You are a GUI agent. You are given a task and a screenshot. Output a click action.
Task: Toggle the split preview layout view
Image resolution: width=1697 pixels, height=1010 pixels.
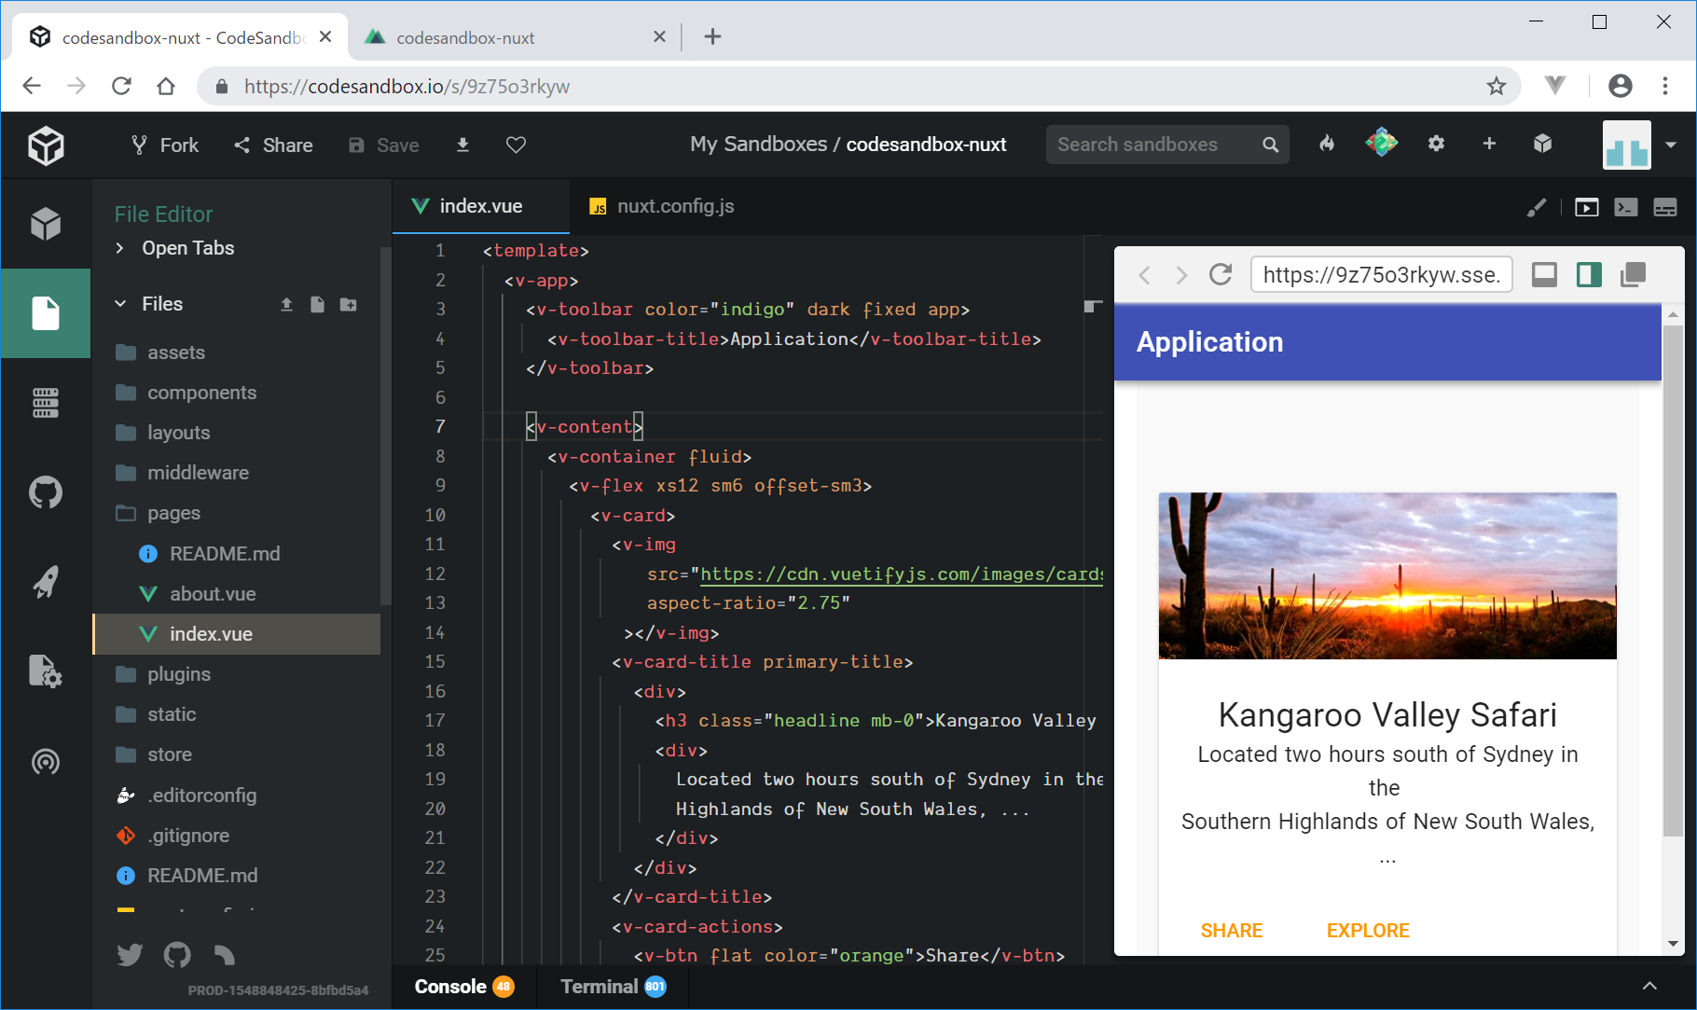point(1589,275)
